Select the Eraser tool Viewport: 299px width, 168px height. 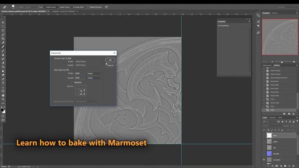pyautogui.click(x=3, y=63)
